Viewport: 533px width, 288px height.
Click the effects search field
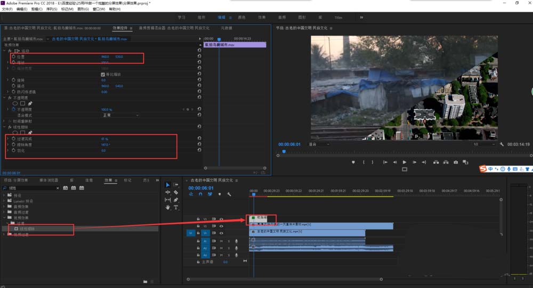31,188
